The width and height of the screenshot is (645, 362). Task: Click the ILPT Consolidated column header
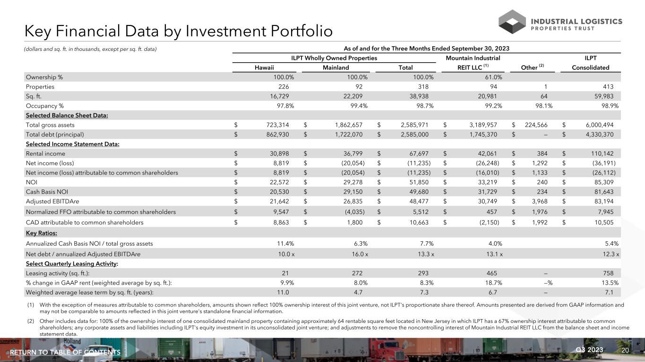590,63
